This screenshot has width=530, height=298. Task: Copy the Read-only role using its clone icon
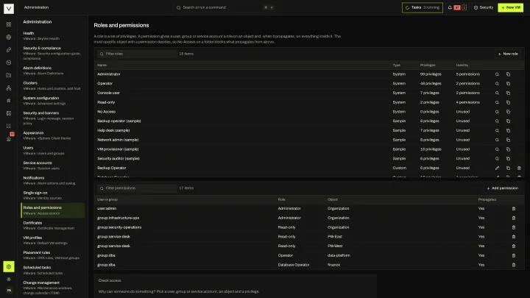[508, 102]
